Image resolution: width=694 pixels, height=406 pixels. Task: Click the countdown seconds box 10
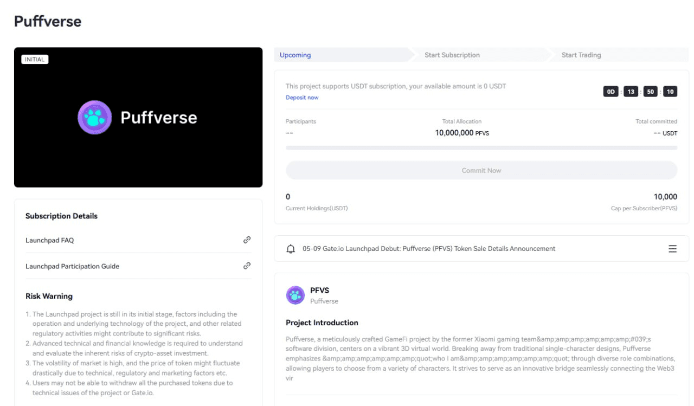tap(670, 92)
